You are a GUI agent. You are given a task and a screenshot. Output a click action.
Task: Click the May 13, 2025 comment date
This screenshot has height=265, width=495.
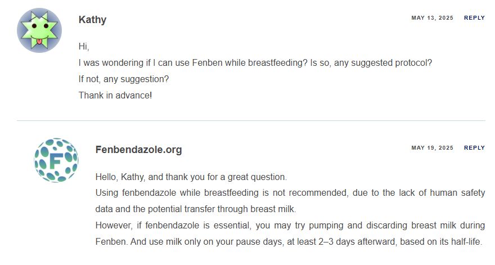pos(432,18)
